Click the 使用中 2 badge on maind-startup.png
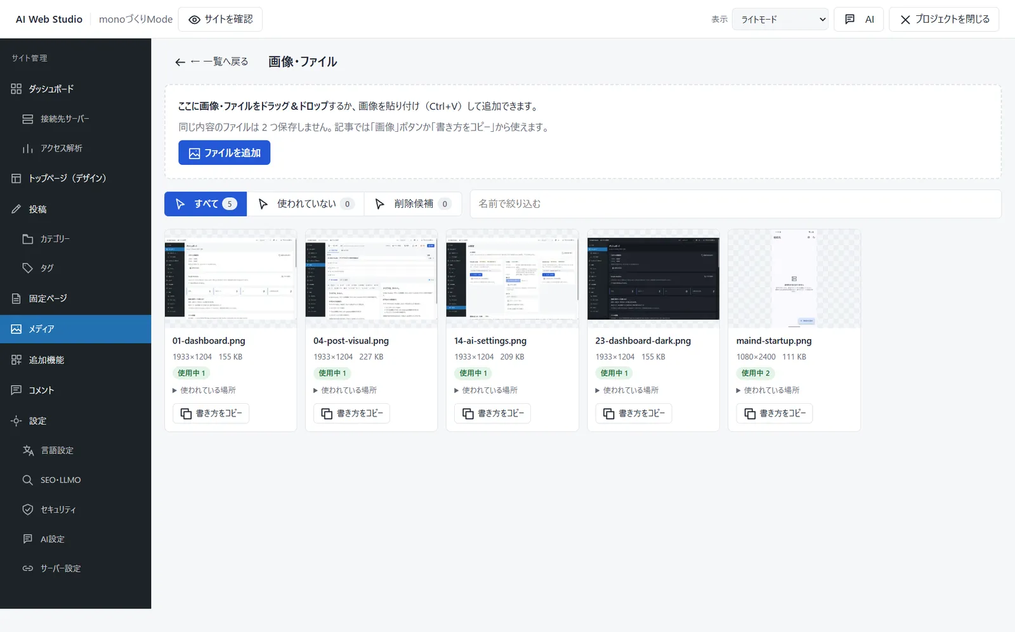Screen dimensions: 1015x632 coord(756,373)
